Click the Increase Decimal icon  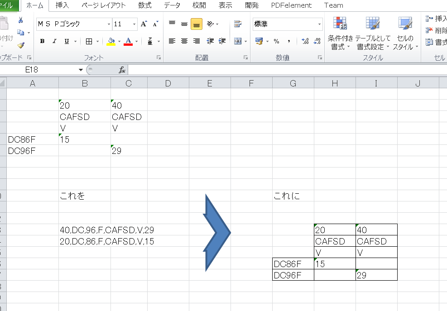pyautogui.click(x=305, y=41)
